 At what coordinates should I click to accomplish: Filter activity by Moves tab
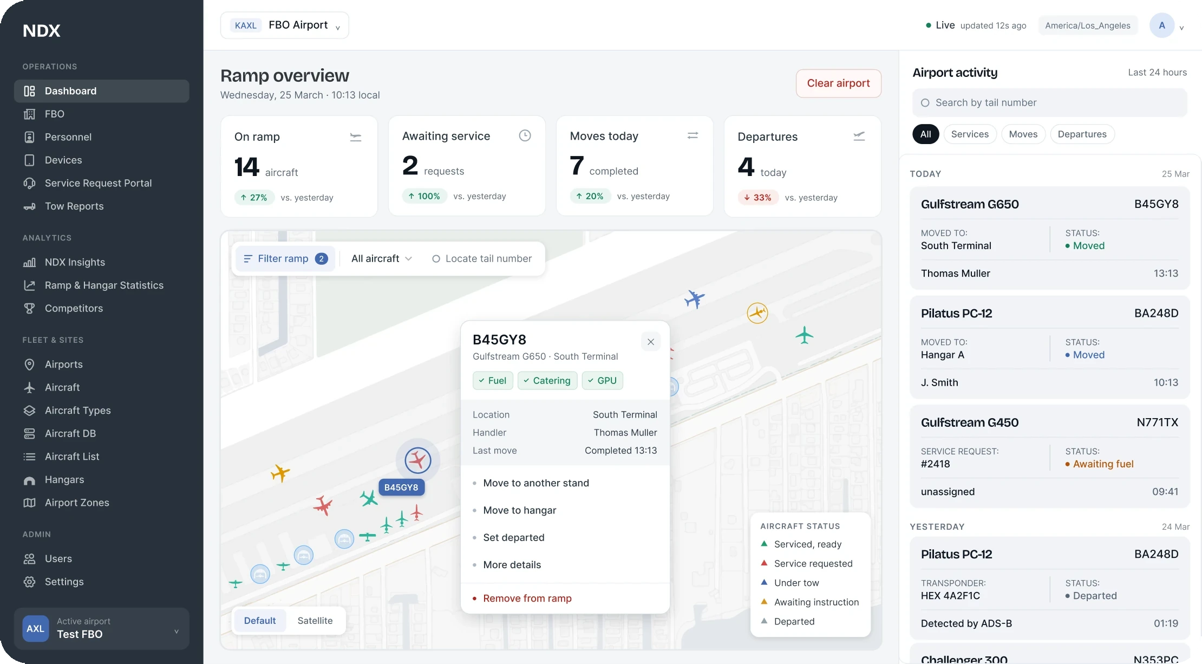click(1023, 134)
